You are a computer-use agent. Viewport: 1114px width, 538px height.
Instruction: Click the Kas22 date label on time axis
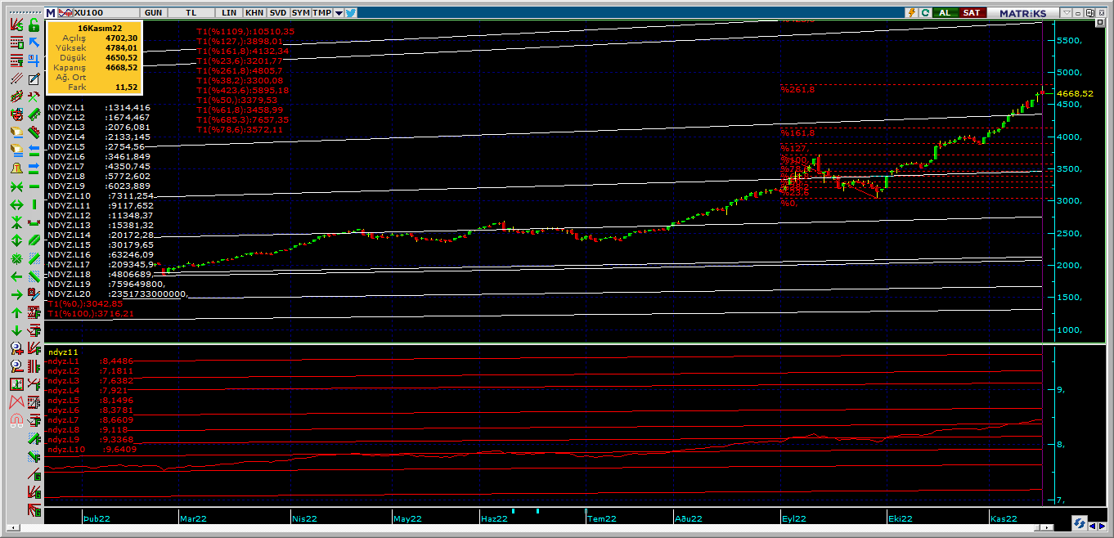pyautogui.click(x=1004, y=518)
